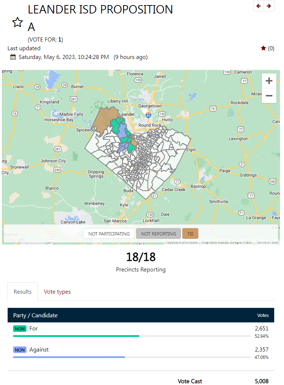This screenshot has height=385, width=284.
Task: Zoom out on the map
Action: (269, 96)
